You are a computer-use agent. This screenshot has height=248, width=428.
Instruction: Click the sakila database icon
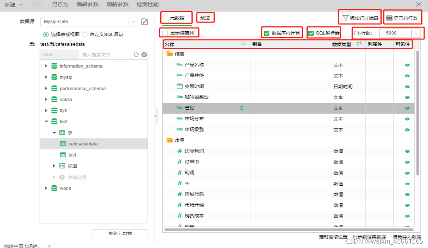(54, 99)
